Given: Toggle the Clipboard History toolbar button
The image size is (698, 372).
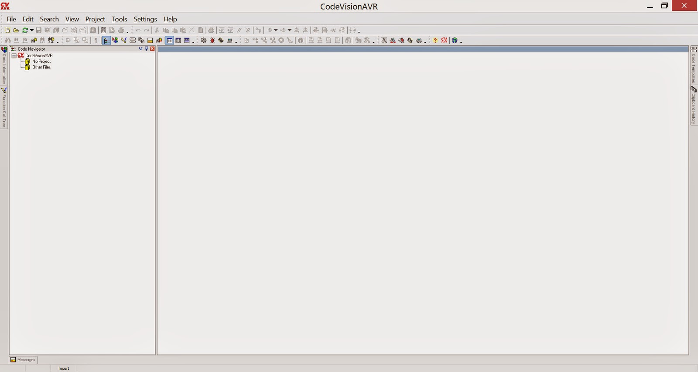Looking at the screenshot, I should tap(141, 40).
